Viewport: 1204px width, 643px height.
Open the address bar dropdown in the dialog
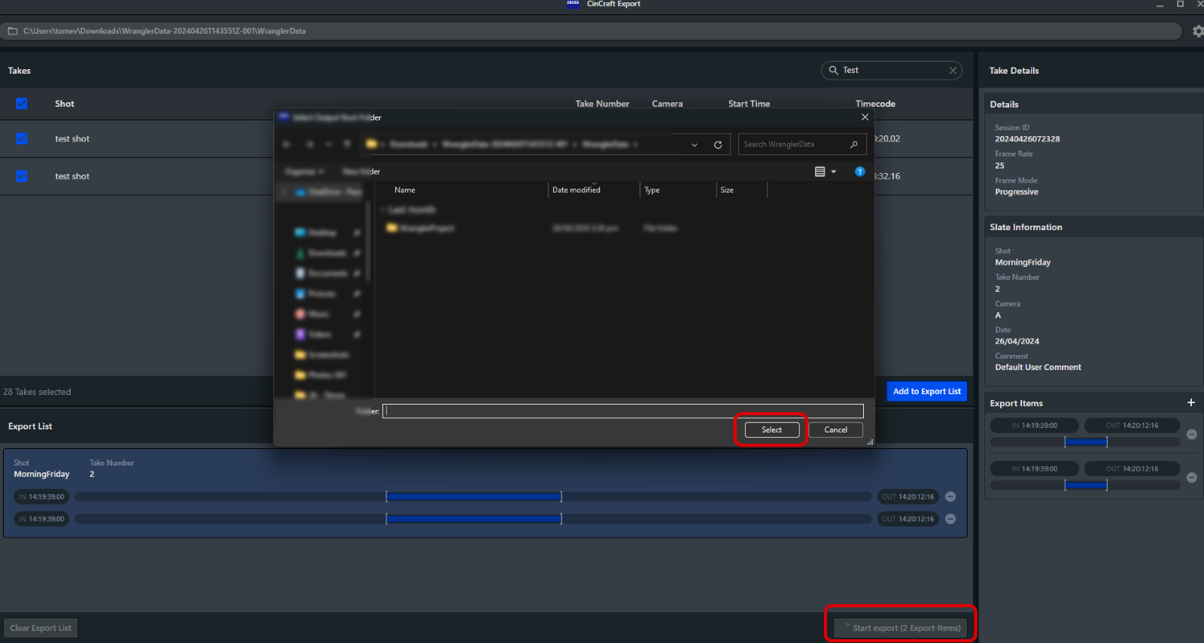coord(694,144)
